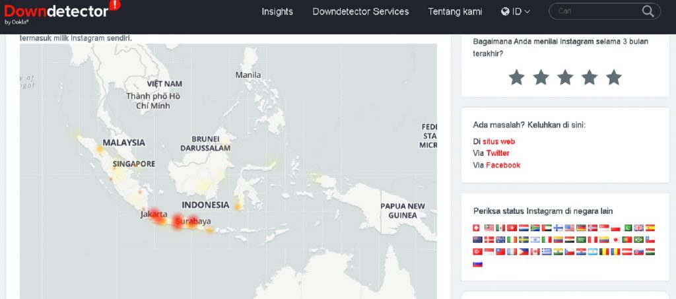The width and height of the screenshot is (676, 299).
Task: Select the South Africa flag
Action: [535, 228]
